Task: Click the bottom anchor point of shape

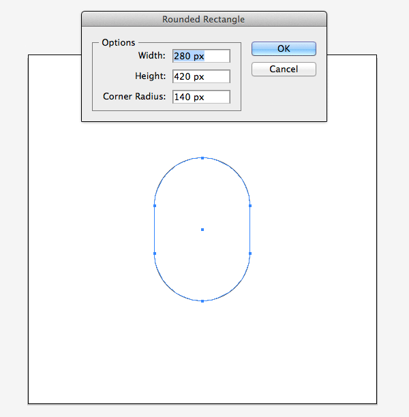Action: (x=202, y=301)
